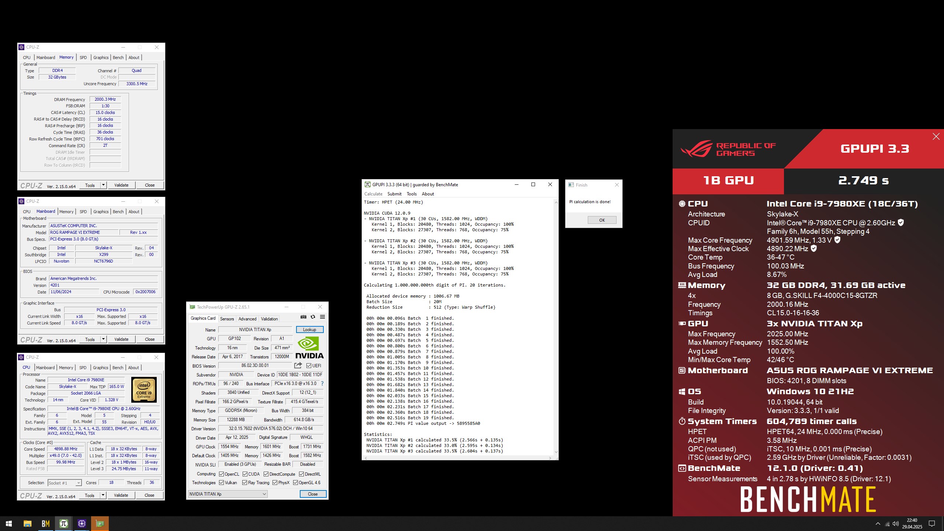Toggle the PhysX checkbox
The width and height of the screenshot is (944, 531).
[x=275, y=483]
